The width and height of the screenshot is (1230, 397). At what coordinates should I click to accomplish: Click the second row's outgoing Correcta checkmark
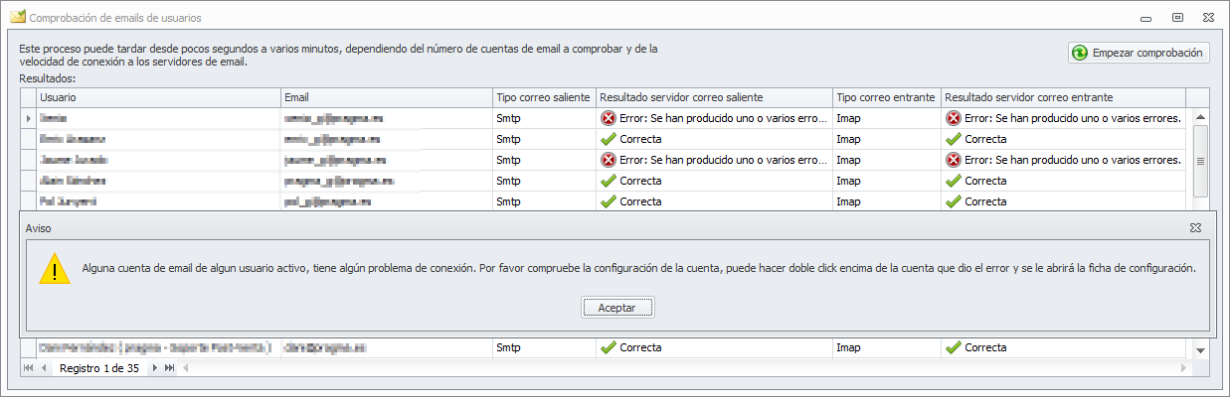click(x=609, y=139)
